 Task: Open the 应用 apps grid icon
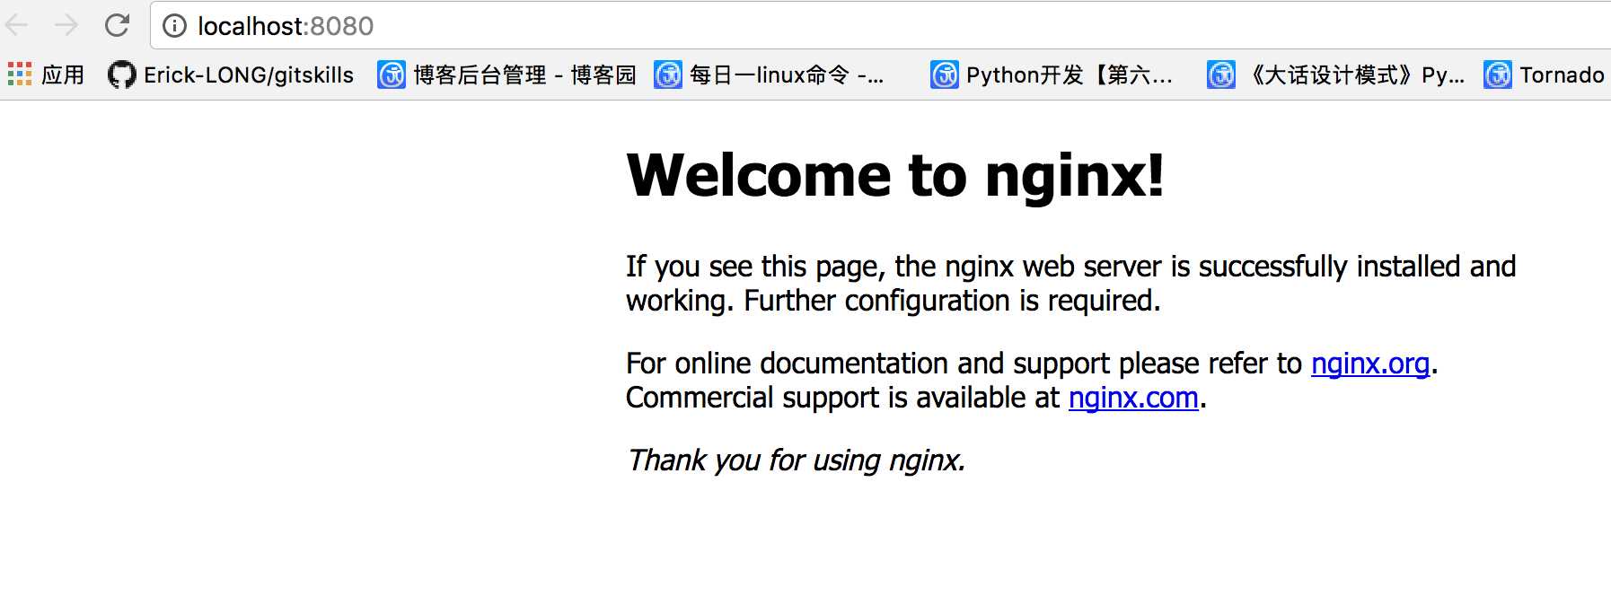click(20, 74)
